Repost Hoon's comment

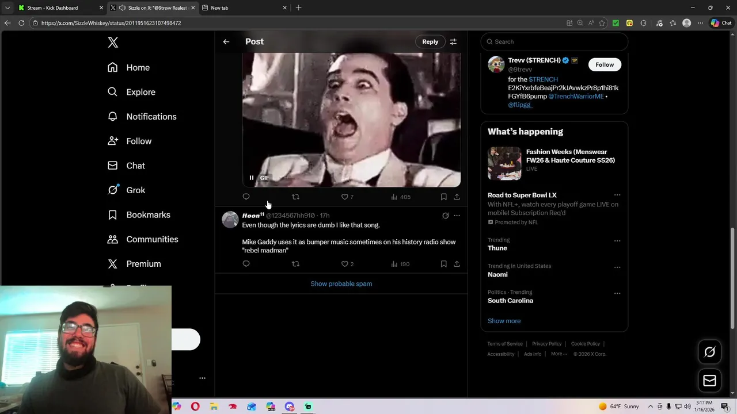click(295, 264)
